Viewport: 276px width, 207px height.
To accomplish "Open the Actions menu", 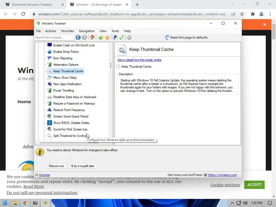I will [x=51, y=31].
